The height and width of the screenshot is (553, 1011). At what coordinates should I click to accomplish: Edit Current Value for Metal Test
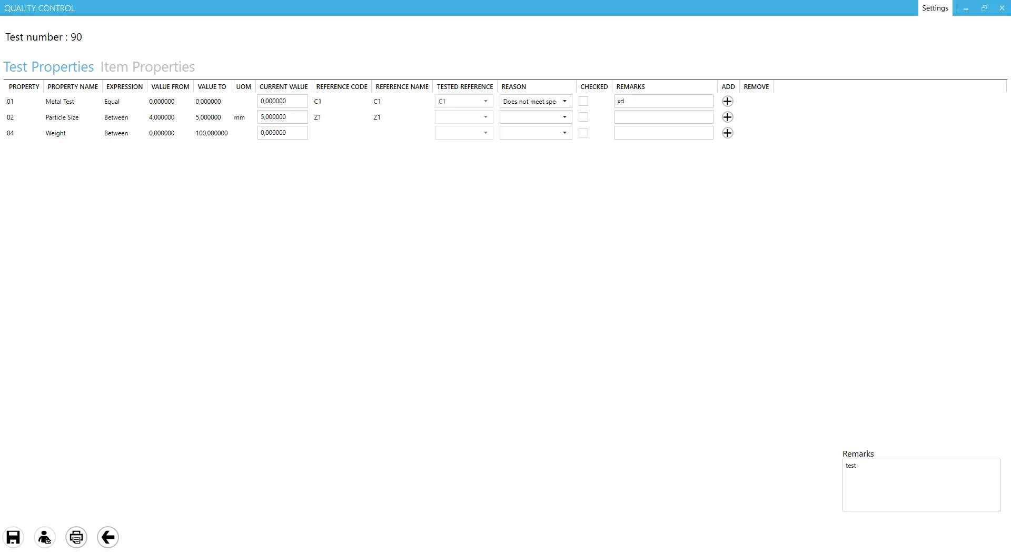pyautogui.click(x=283, y=101)
